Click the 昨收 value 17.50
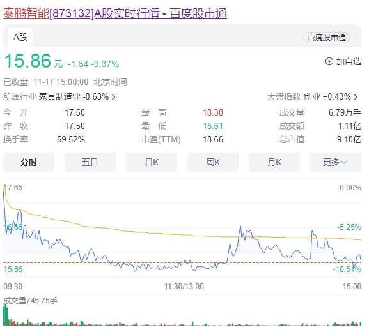This screenshot has width=376, height=332. tap(75, 126)
